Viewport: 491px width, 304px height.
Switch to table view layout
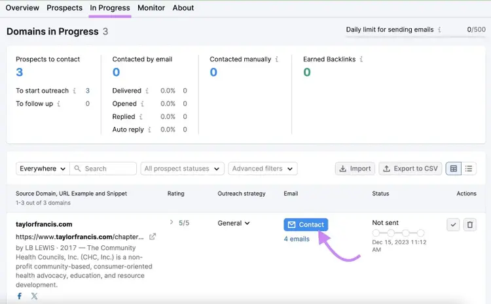(454, 169)
